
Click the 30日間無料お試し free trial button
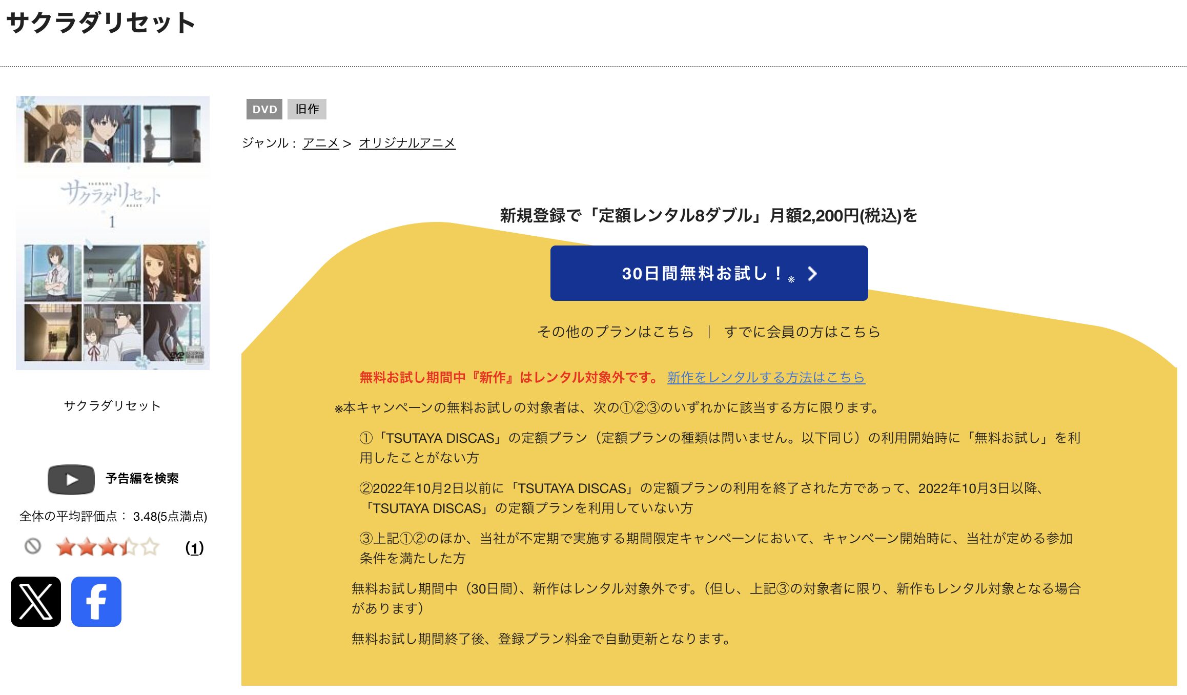point(709,273)
